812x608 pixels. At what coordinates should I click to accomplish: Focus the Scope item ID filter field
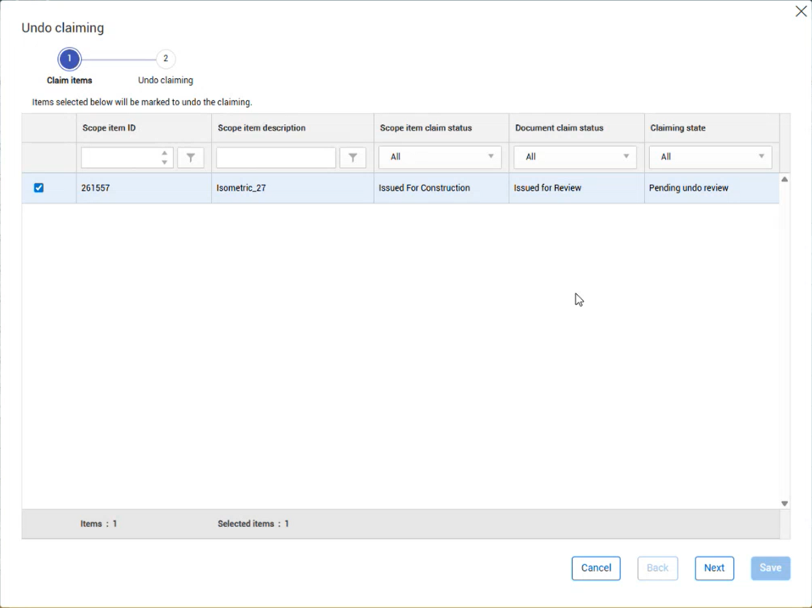120,158
